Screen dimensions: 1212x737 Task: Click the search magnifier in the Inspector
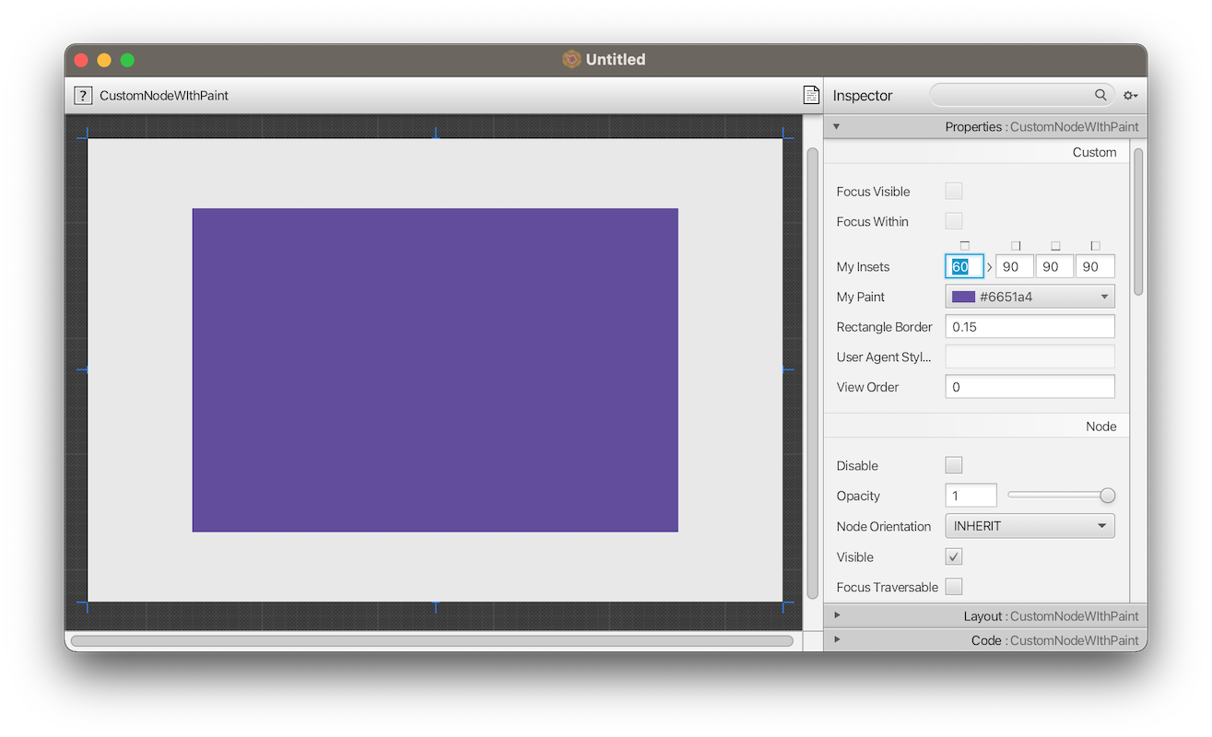(1101, 94)
